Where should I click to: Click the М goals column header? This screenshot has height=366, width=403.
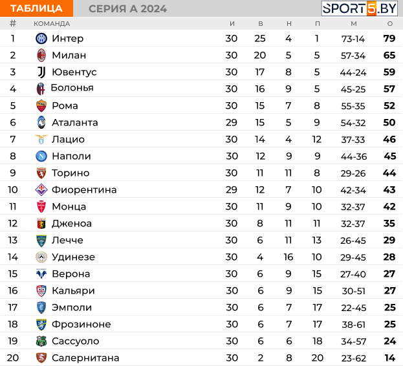click(353, 23)
